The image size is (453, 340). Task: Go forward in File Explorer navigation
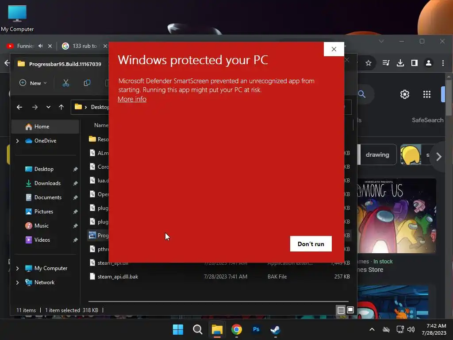35,107
